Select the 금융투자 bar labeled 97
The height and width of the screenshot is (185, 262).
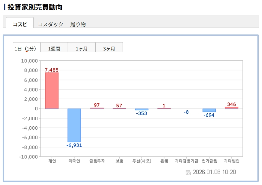click(x=97, y=108)
